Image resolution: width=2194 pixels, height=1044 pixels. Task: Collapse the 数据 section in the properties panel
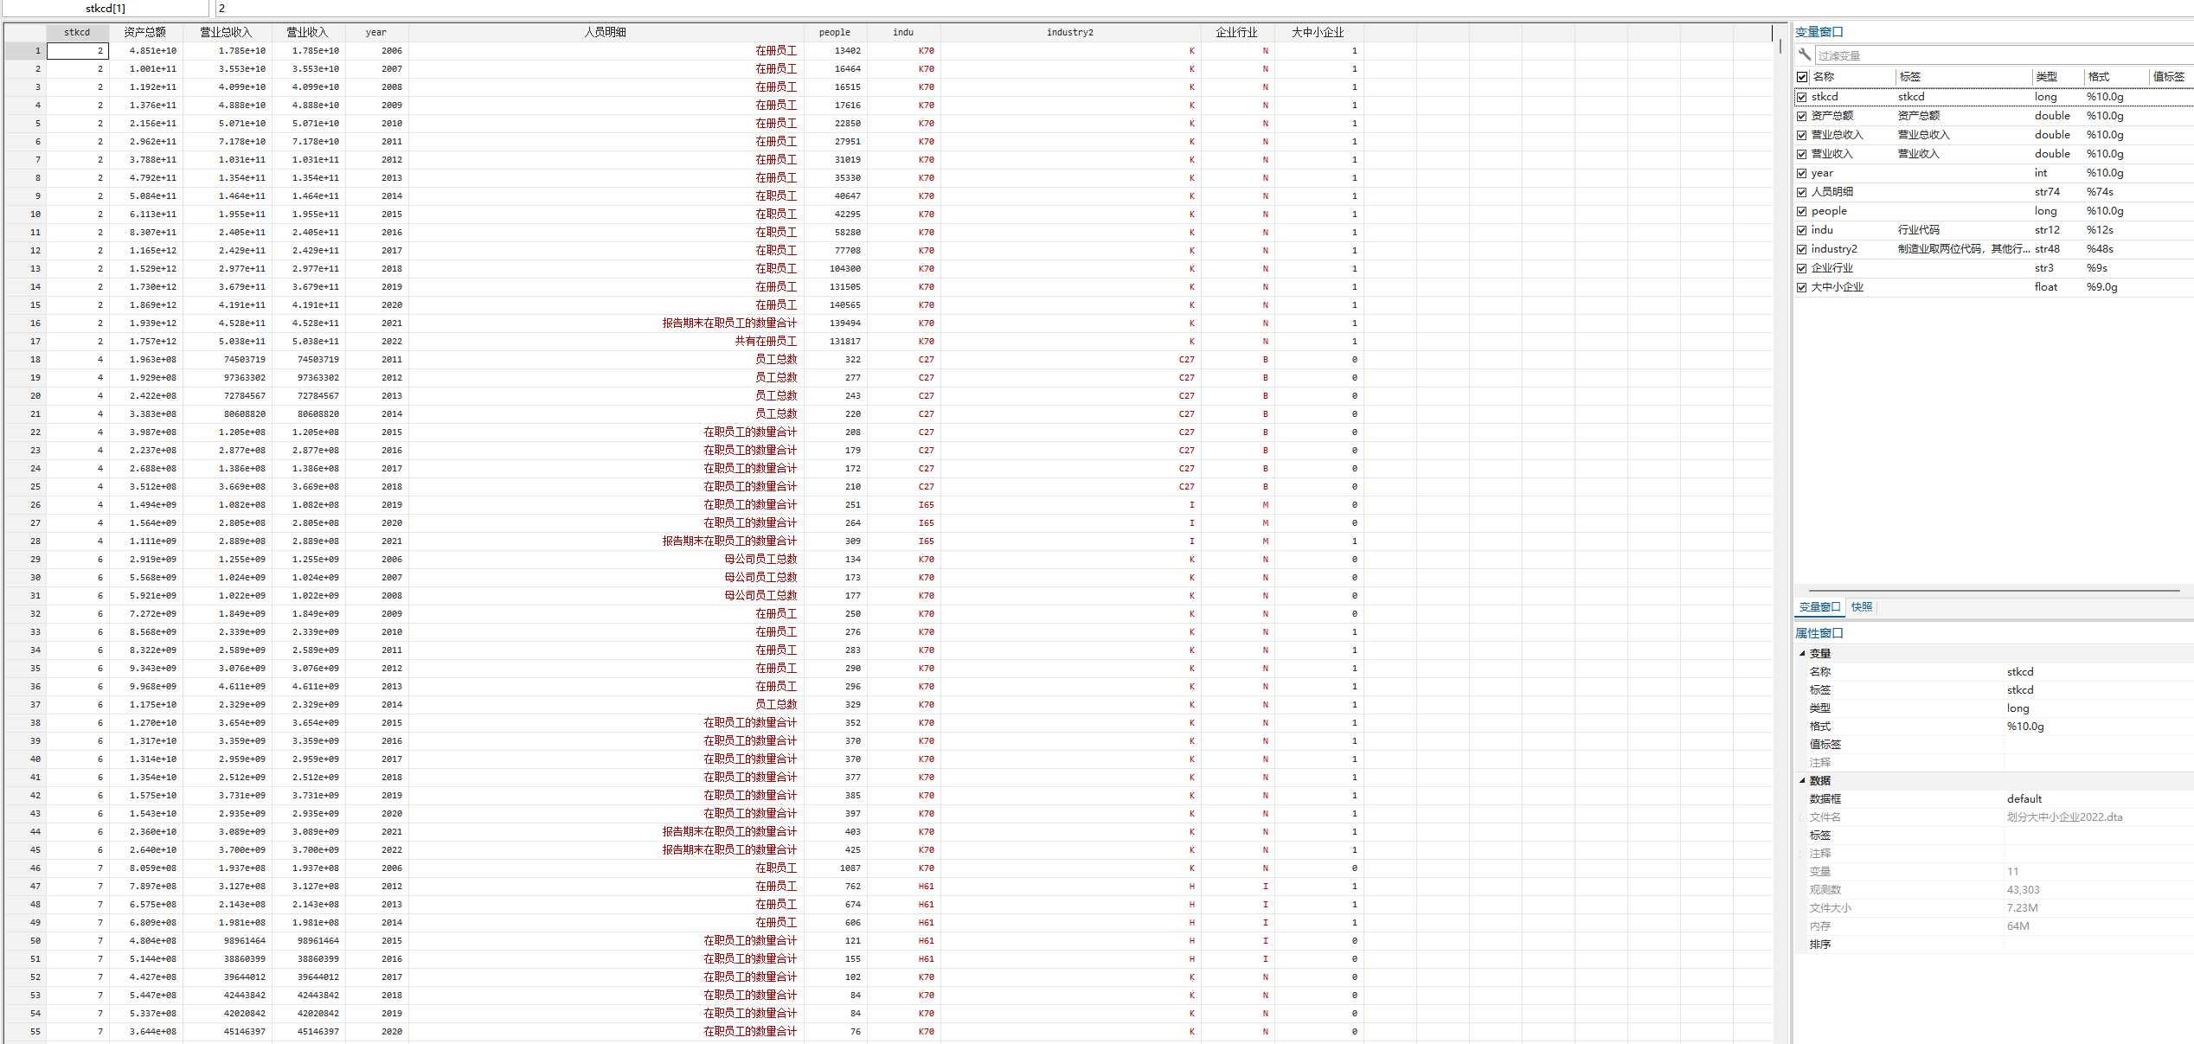[1803, 780]
